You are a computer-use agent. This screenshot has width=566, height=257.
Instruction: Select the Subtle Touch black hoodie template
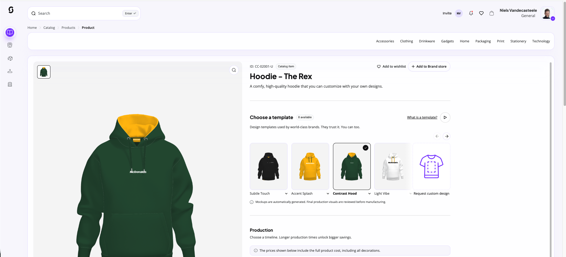[x=268, y=166]
